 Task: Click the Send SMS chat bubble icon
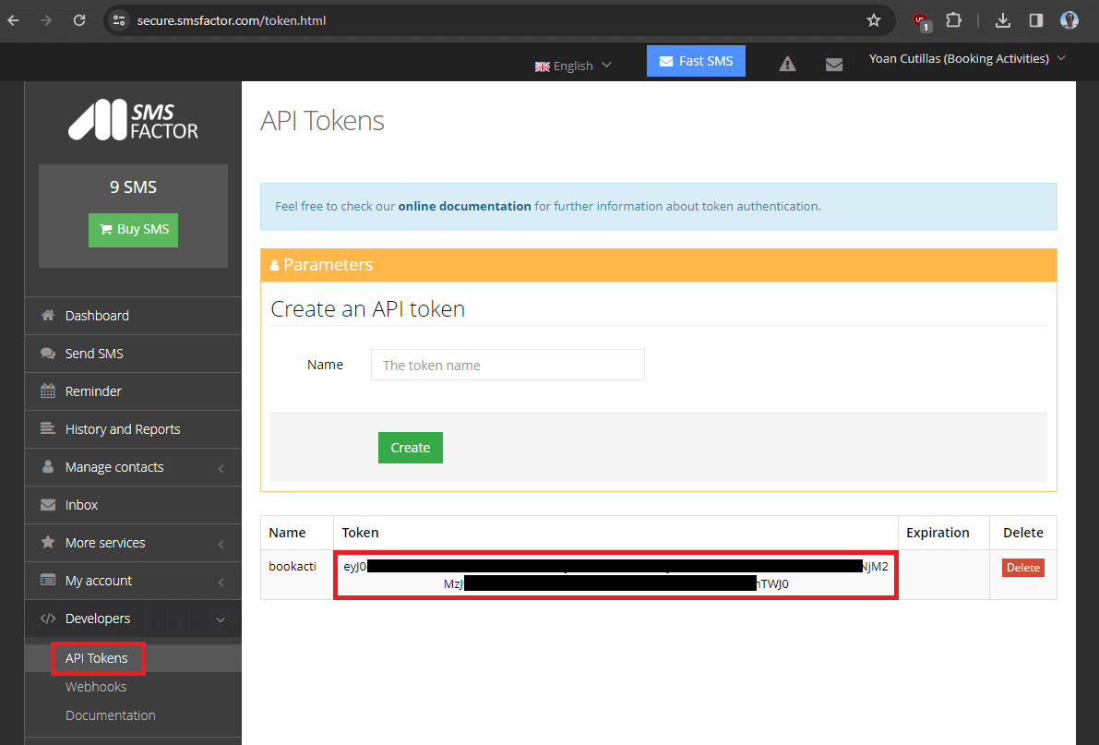point(48,353)
